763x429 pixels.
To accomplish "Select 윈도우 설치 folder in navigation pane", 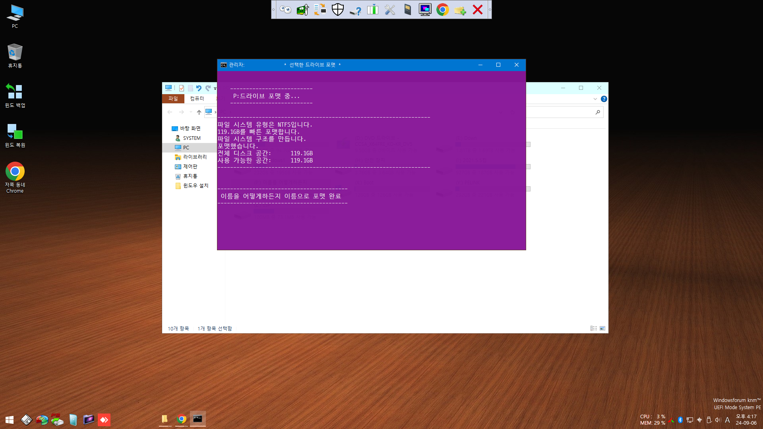I will 192,186.
